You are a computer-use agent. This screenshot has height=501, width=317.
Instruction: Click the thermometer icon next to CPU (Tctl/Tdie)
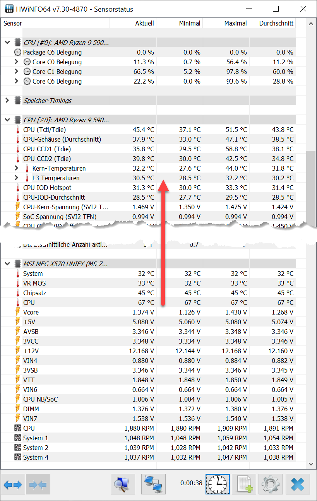click(x=18, y=130)
